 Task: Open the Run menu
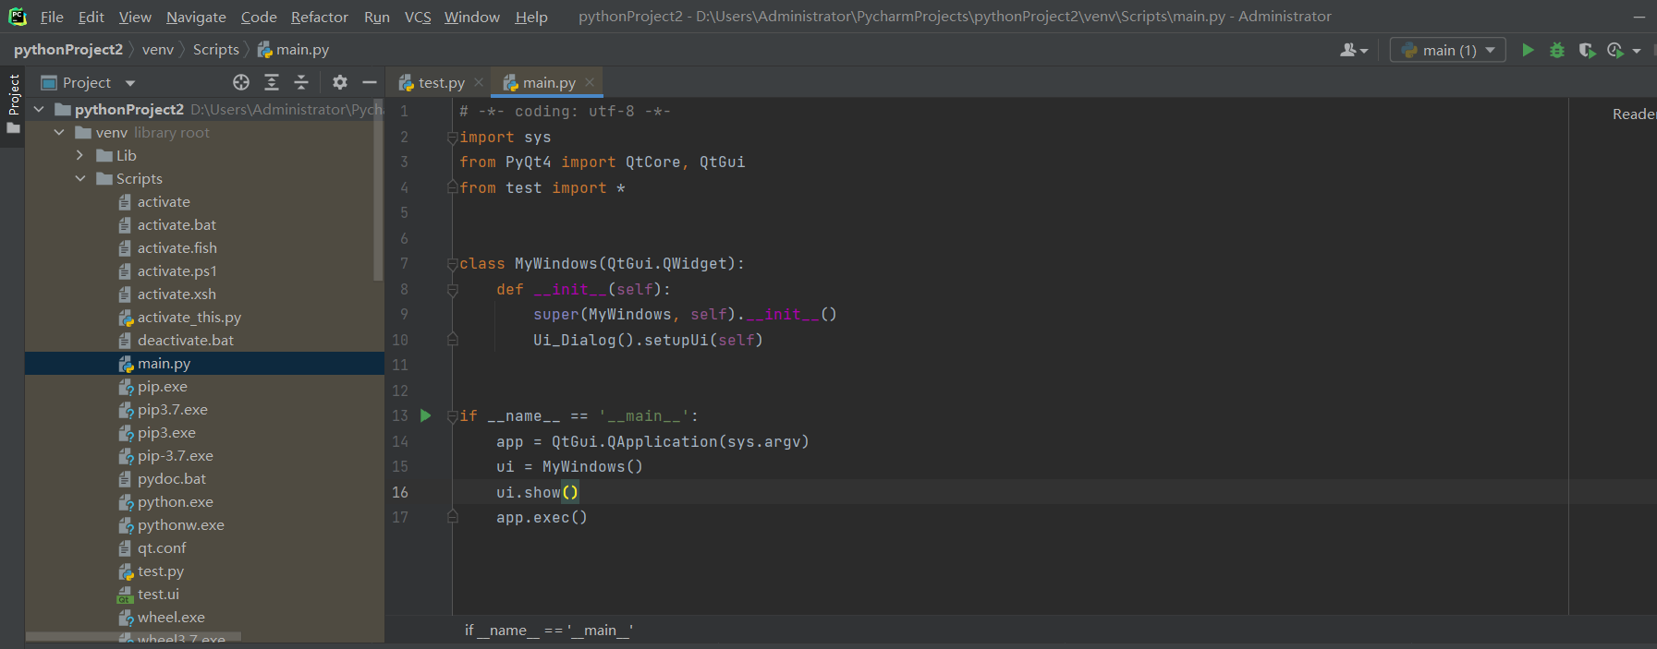click(377, 17)
